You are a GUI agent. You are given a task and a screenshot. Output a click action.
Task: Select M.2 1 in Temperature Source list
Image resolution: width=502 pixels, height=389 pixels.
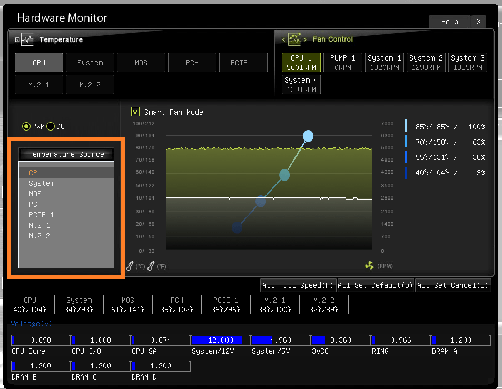click(x=66, y=225)
